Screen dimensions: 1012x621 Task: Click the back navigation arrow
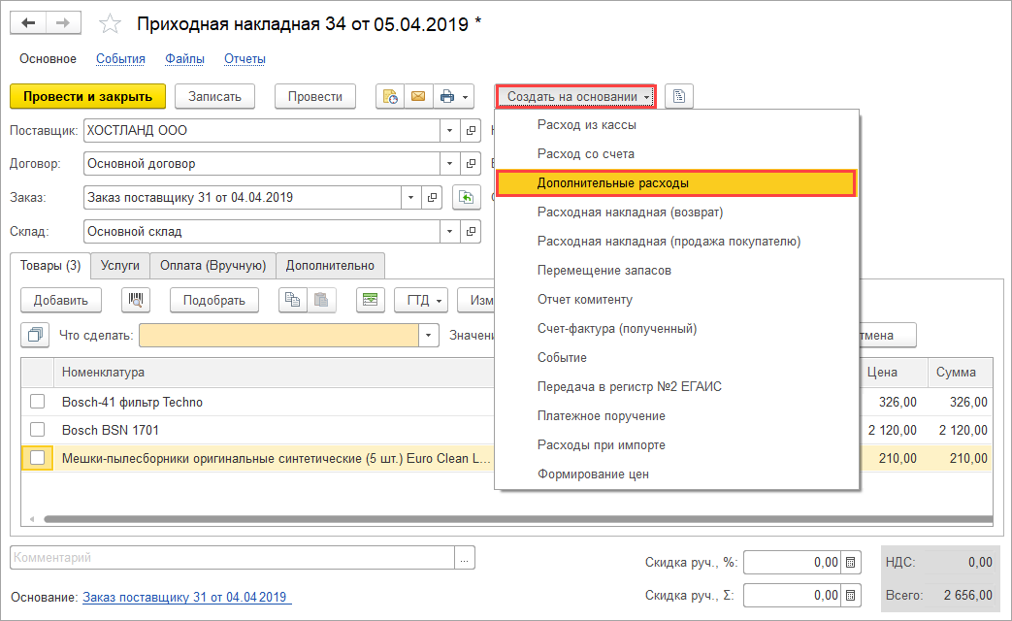(x=29, y=22)
